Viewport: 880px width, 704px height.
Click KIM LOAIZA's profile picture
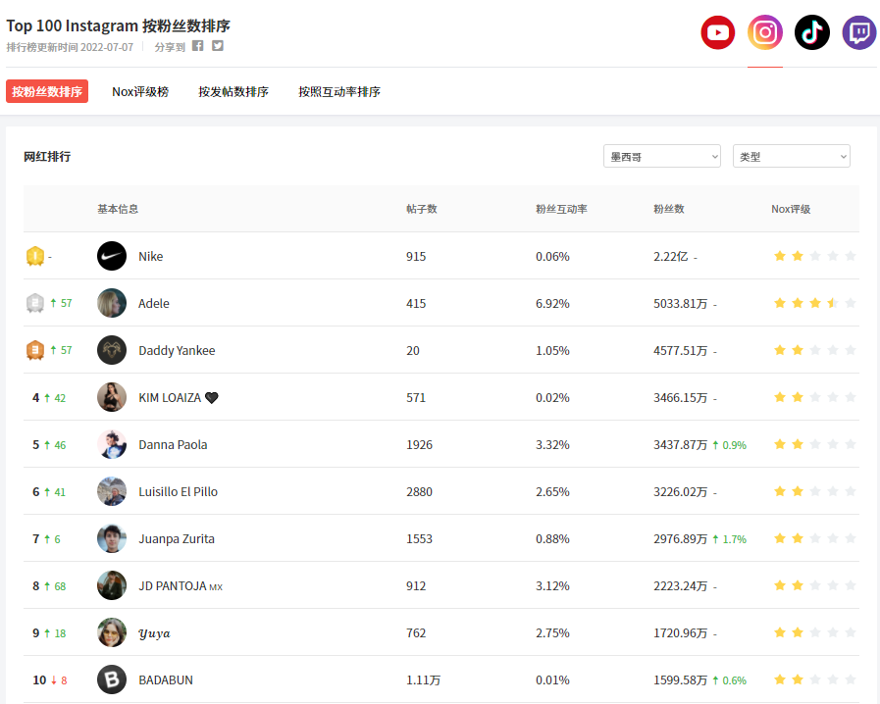pos(112,397)
